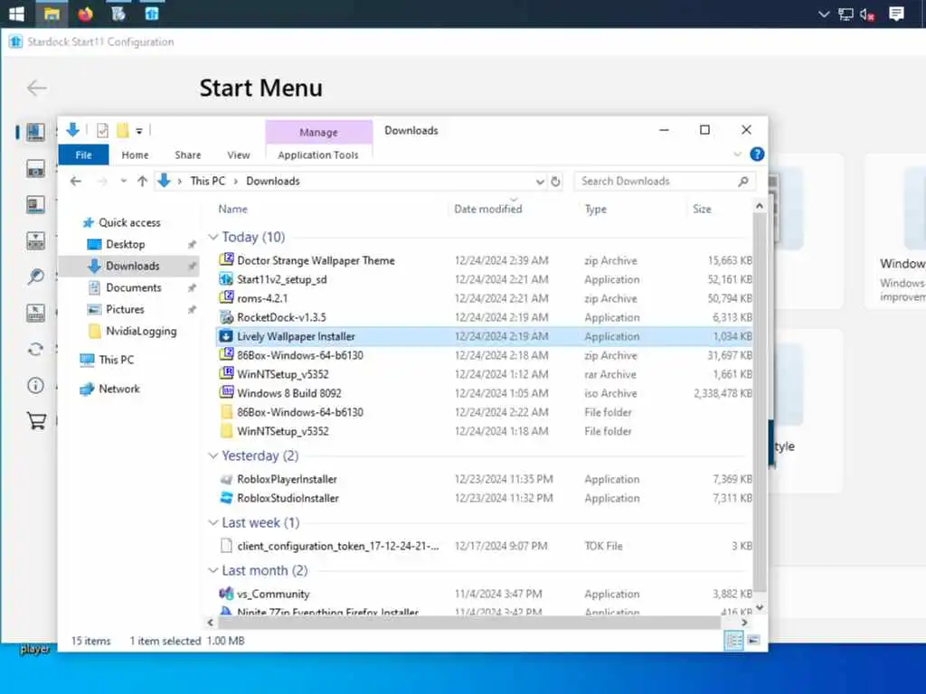Open Pictures in navigation pane
Image resolution: width=926 pixels, height=694 pixels.
125,309
